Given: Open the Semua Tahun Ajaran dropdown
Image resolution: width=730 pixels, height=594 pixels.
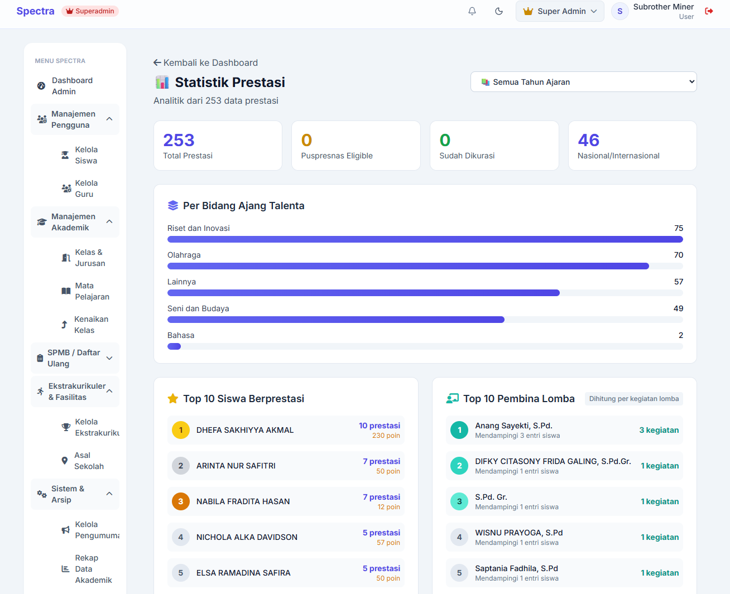Looking at the screenshot, I should 583,82.
